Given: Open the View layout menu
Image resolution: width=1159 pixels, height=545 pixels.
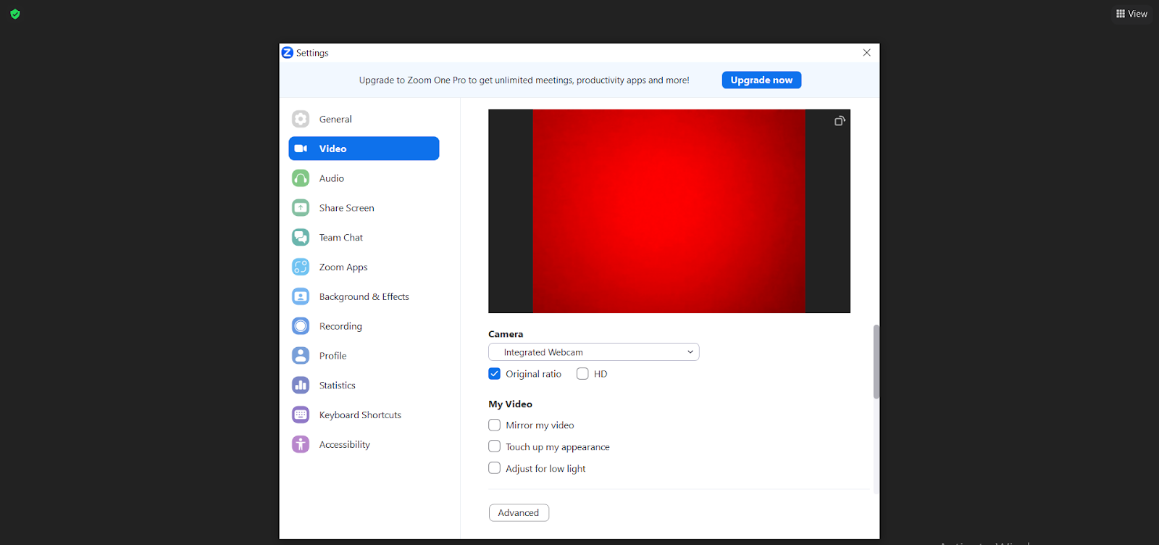Looking at the screenshot, I should point(1131,14).
